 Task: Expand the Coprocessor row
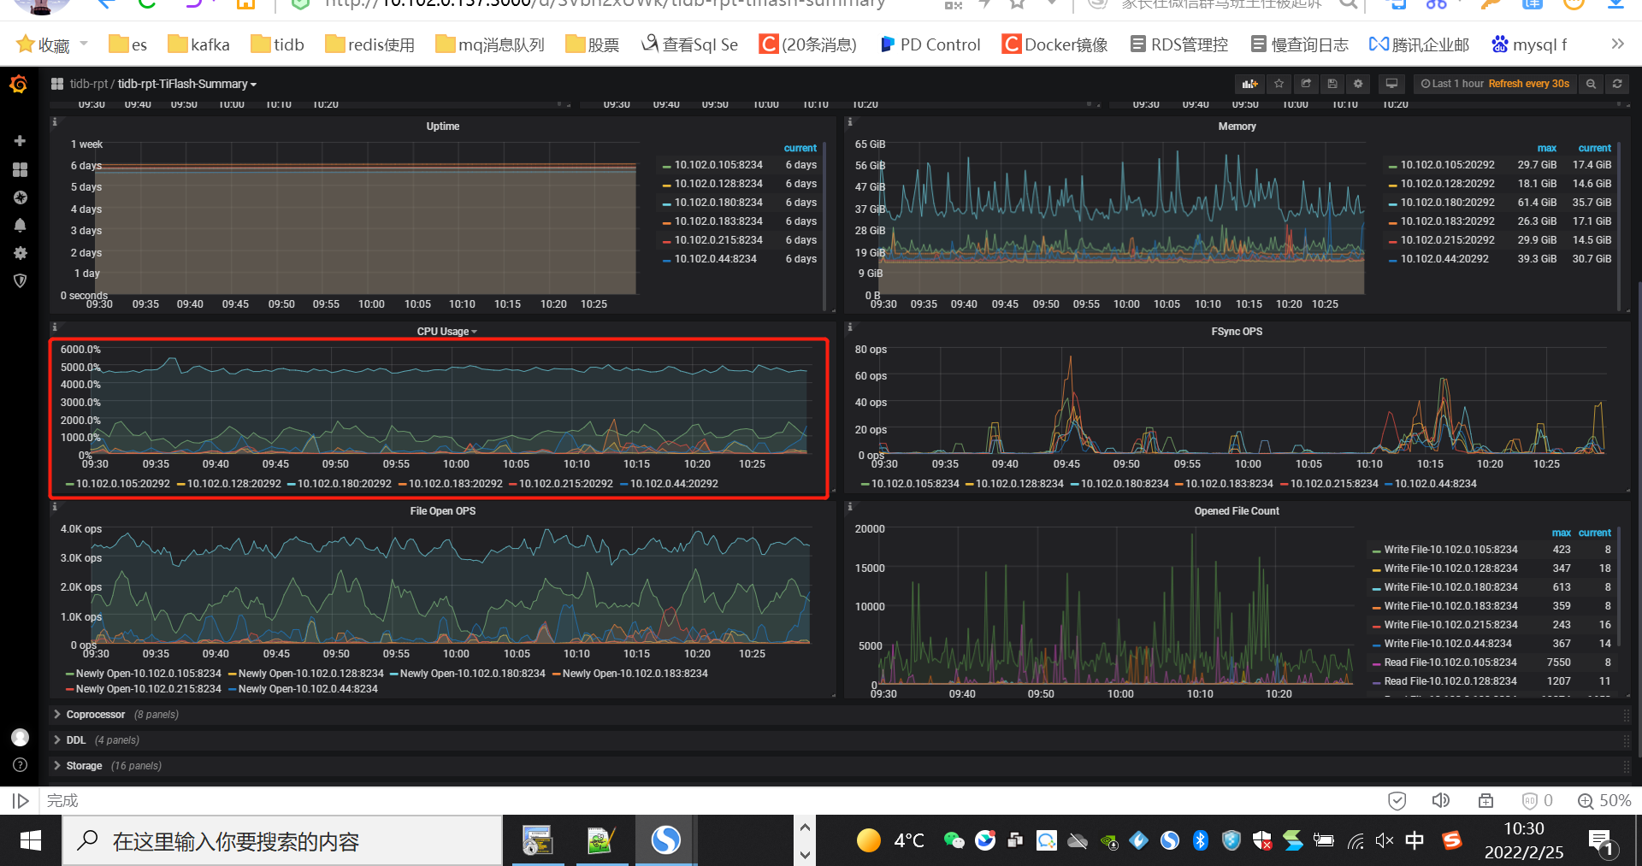click(x=95, y=715)
